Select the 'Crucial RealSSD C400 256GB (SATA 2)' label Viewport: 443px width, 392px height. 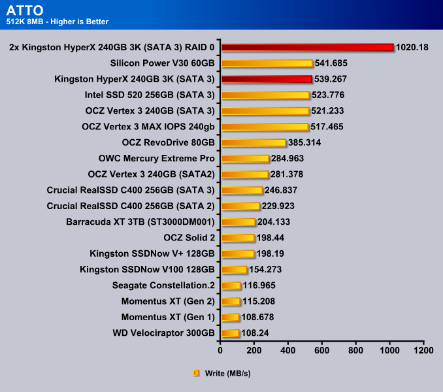pyautogui.click(x=131, y=206)
